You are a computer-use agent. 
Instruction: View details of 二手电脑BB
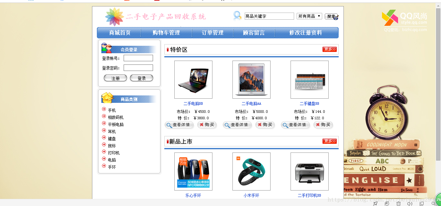(179, 125)
